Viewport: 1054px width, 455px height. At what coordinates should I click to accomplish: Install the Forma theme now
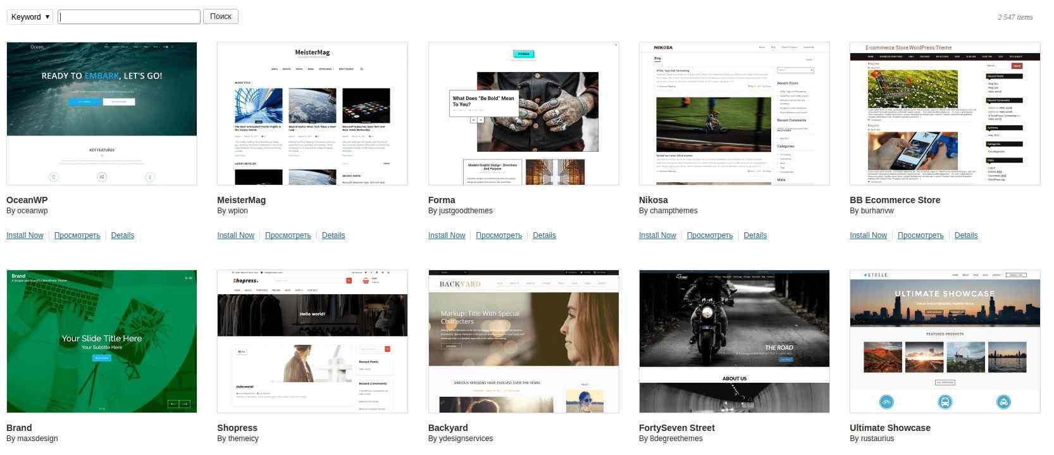click(447, 235)
